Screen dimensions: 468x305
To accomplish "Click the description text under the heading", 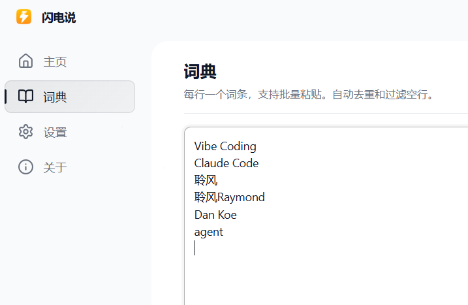I will coord(309,95).
